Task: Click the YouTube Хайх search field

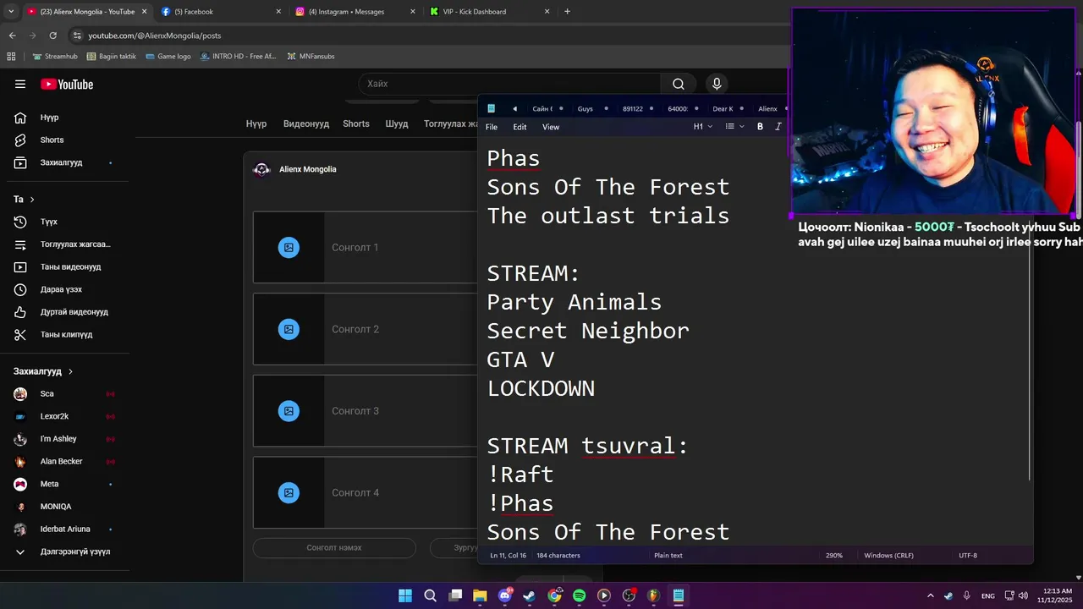Action: click(510, 84)
